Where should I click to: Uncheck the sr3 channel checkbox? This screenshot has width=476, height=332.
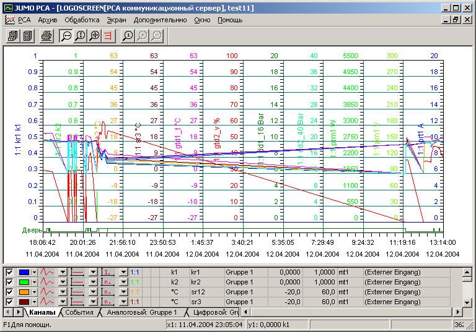tap(9, 302)
